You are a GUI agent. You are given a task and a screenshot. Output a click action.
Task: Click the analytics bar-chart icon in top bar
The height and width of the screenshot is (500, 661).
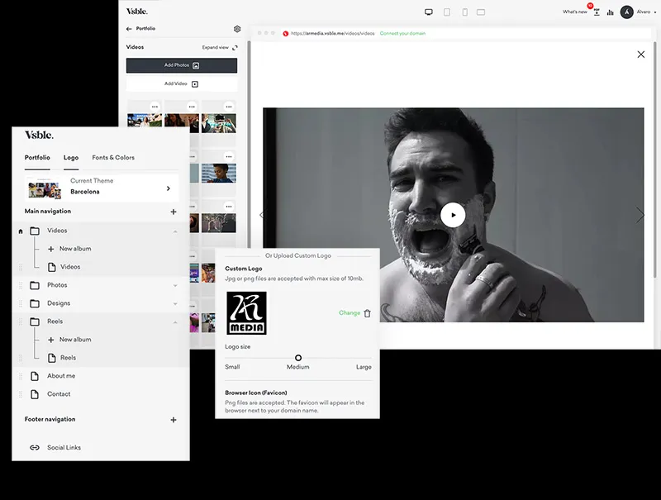[610, 12]
